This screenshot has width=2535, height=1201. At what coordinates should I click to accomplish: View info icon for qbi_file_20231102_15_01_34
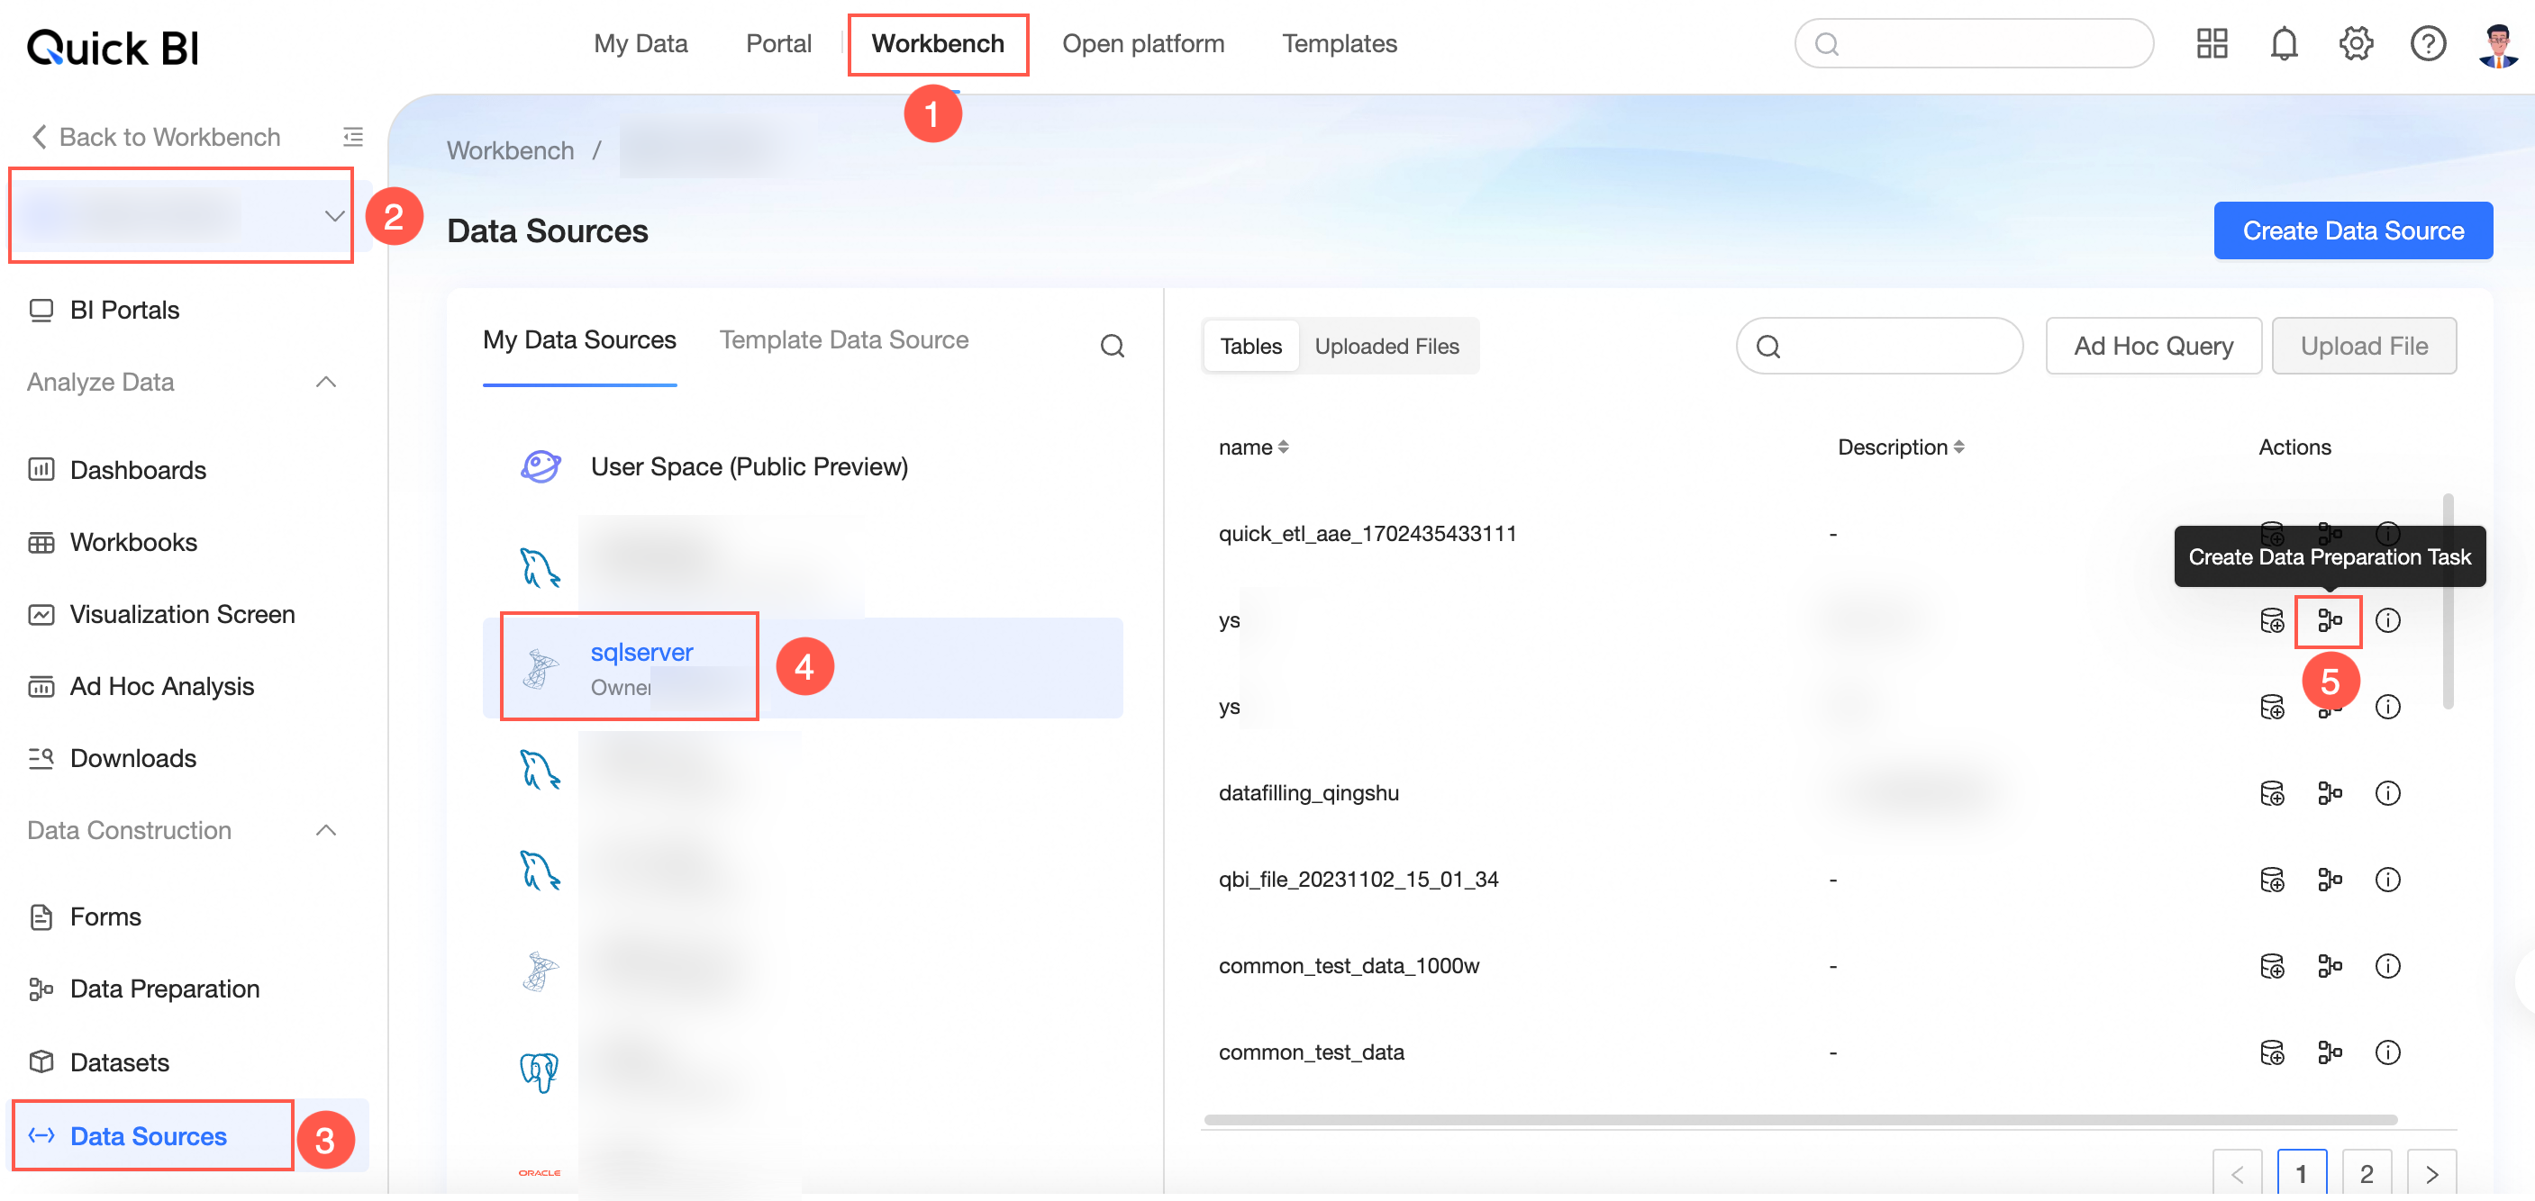[2387, 880]
